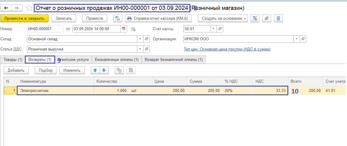Print Справка-отчет кассира (КМ-6)

(x=158, y=18)
